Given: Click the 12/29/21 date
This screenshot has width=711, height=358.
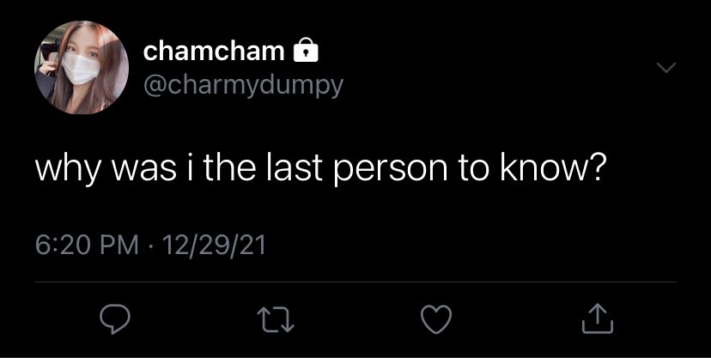Looking at the screenshot, I should (x=213, y=246).
